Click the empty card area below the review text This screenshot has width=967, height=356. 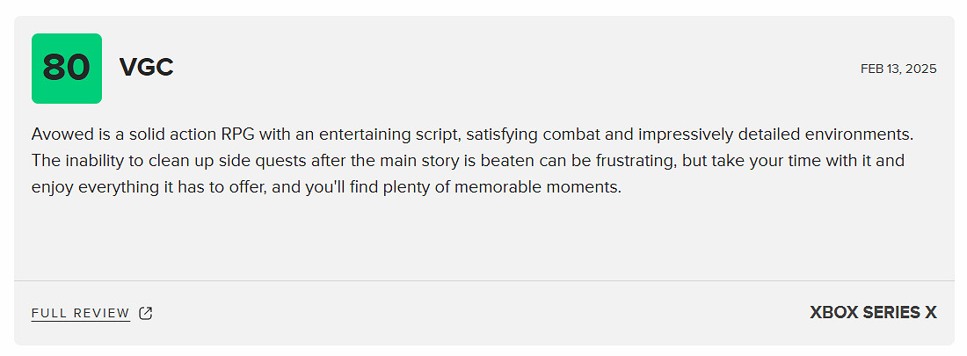coord(484,237)
